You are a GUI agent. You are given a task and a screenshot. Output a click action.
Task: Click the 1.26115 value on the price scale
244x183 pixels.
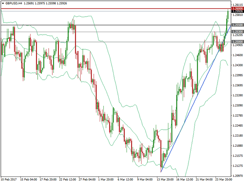238,5
